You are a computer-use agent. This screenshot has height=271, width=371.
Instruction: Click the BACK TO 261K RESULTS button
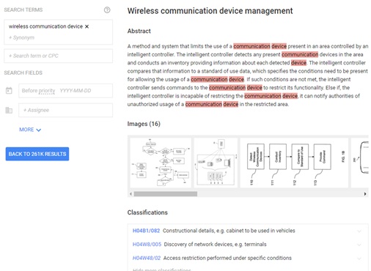pos(37,154)
